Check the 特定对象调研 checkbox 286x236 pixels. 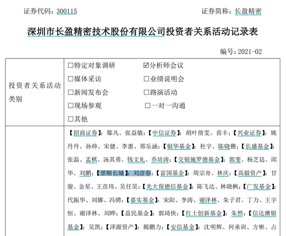70,65
